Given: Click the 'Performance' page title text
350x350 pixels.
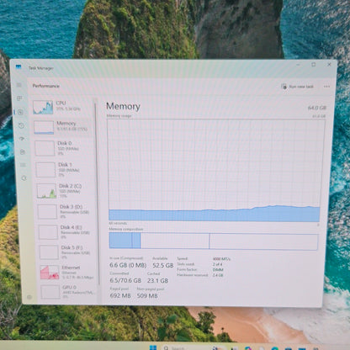Looking at the screenshot, I should (x=46, y=86).
